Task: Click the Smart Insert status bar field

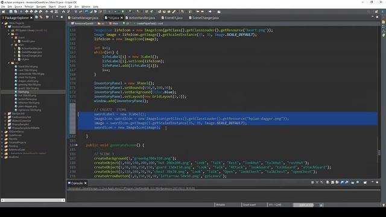Action: [255, 205]
